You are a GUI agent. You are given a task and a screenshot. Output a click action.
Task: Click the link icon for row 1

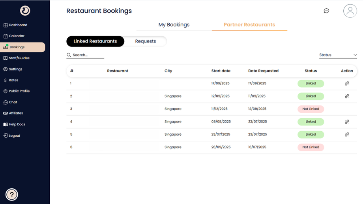(x=347, y=83)
